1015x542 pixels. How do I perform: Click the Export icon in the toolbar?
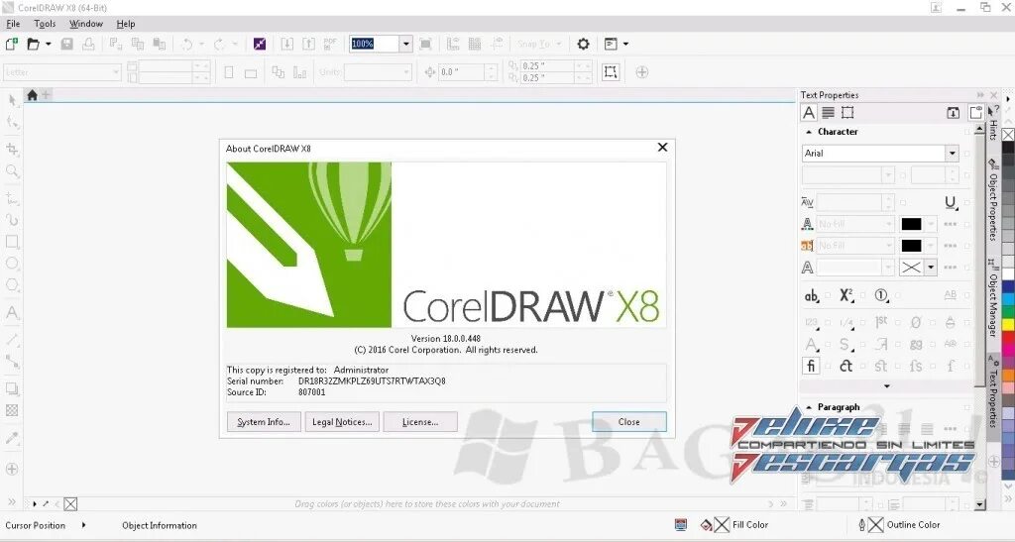point(309,44)
